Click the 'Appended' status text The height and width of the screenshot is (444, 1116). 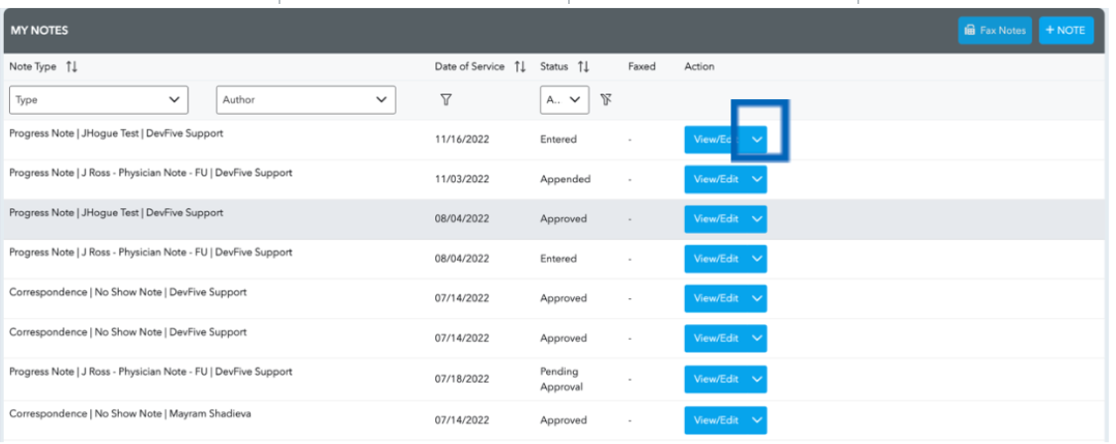(565, 179)
